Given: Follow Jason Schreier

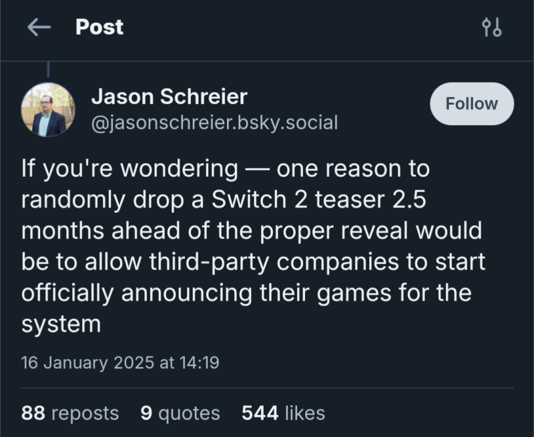Looking at the screenshot, I should [x=471, y=104].
